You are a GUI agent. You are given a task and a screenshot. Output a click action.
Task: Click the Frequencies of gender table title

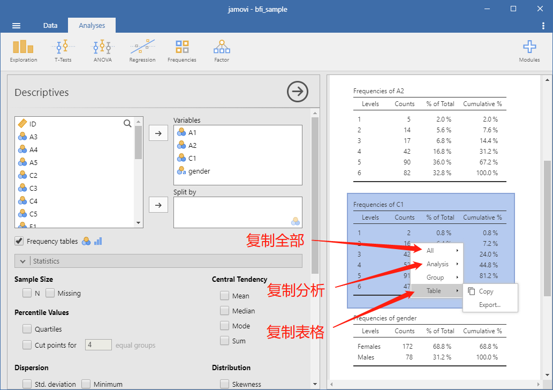click(385, 318)
